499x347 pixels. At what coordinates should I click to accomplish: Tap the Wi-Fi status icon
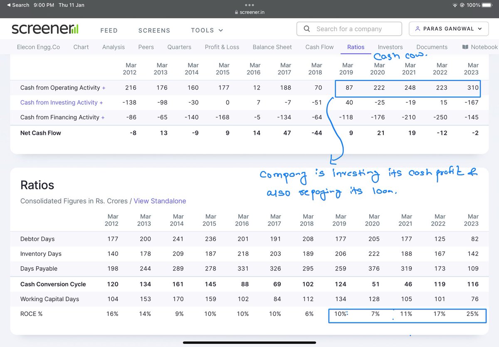coord(455,5)
